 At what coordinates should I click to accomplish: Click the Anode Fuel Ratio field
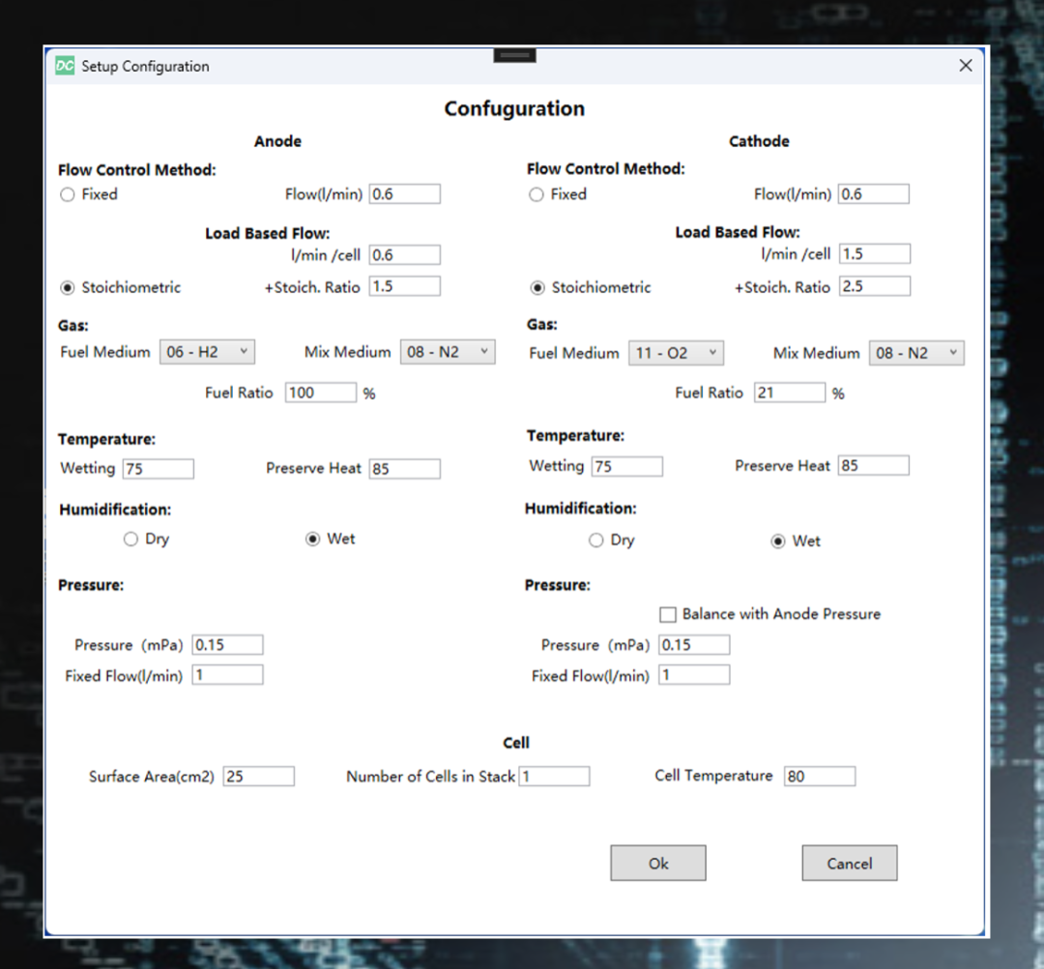click(x=320, y=393)
